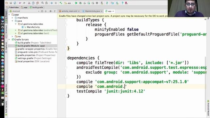210x118 pixels.
Task: Close the activity_main.xml tab
Action: click(79, 11)
